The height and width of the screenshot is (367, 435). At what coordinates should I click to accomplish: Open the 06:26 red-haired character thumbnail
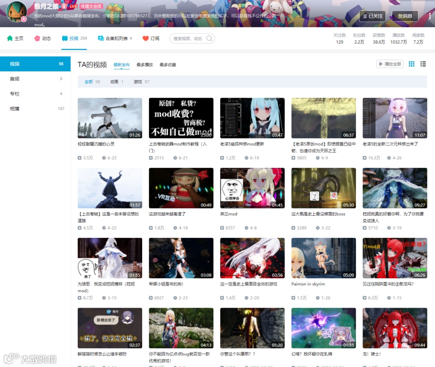395,258
